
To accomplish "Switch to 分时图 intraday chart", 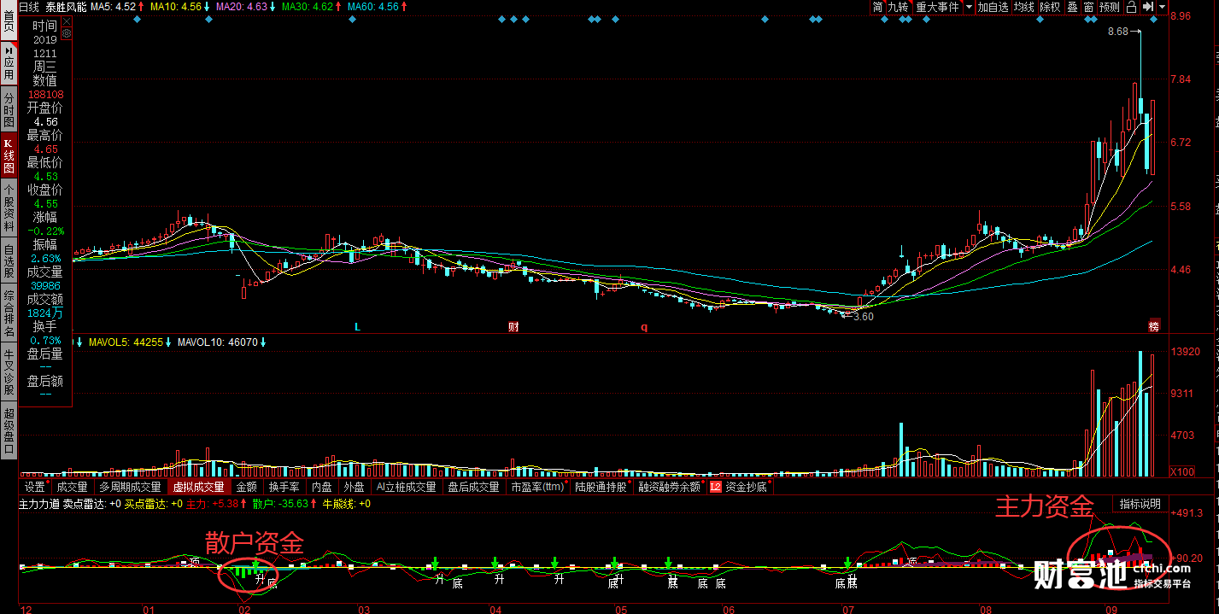I will click(x=9, y=111).
